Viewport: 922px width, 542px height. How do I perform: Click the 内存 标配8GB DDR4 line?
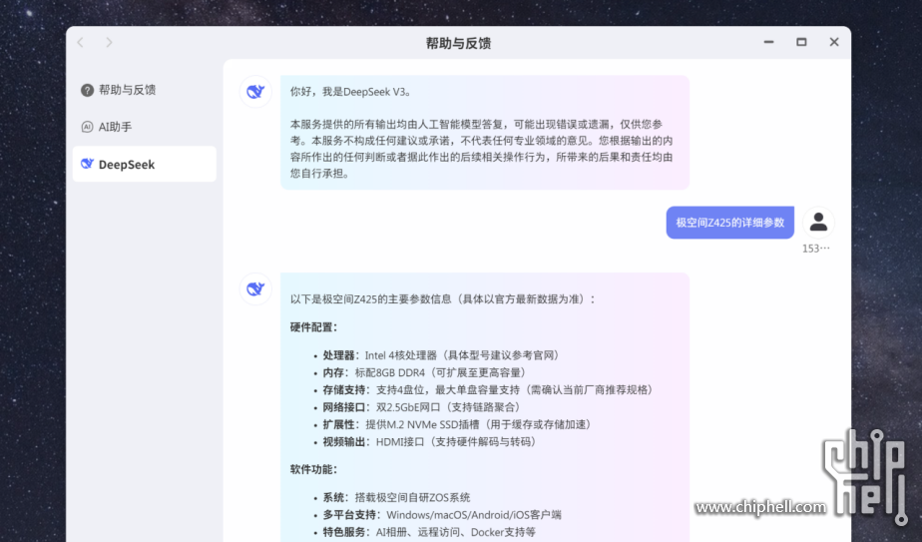[x=424, y=372]
